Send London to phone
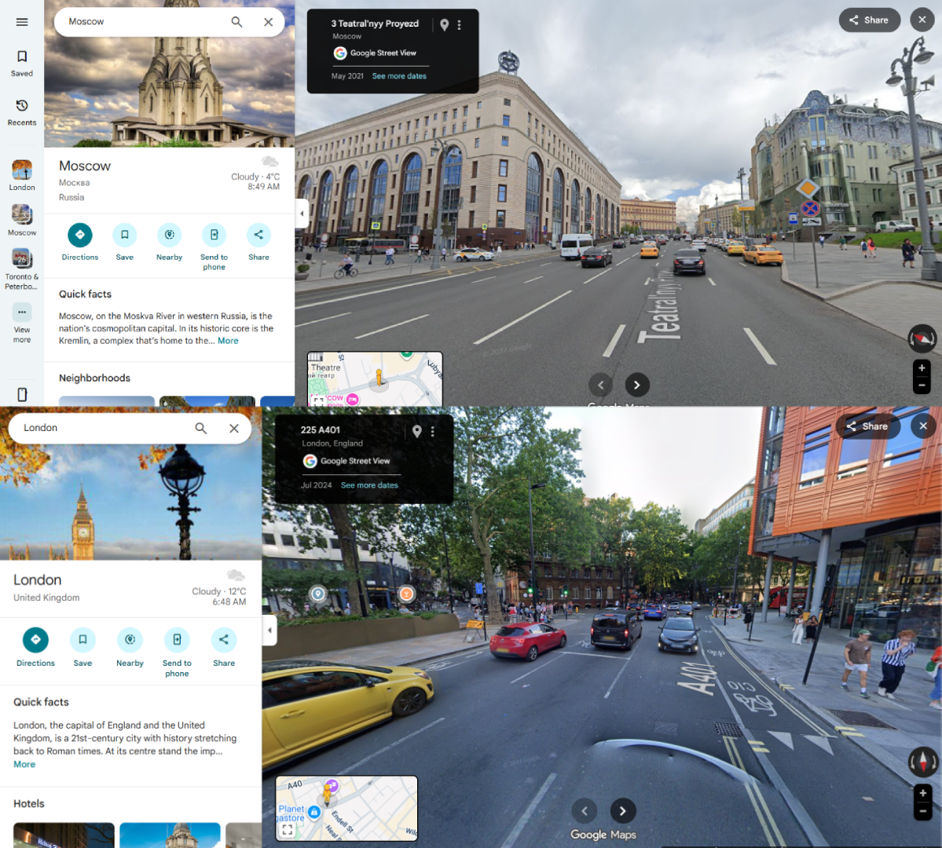Viewport: 942px width, 848px height. [177, 652]
